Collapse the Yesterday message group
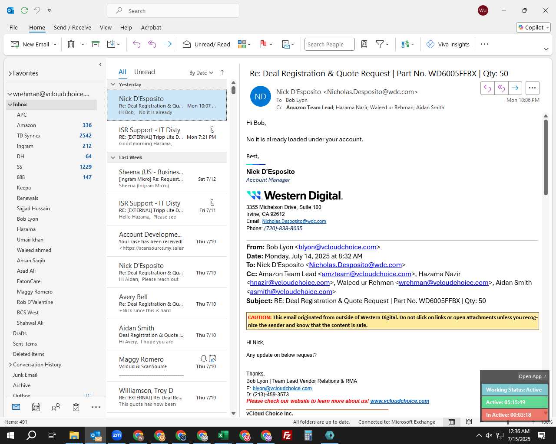The height and width of the screenshot is (444, 556). (x=113, y=85)
